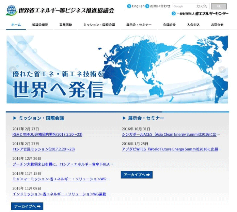Click アーカイブへ button under missions list
This screenshot has height=212, width=237.
27,206
